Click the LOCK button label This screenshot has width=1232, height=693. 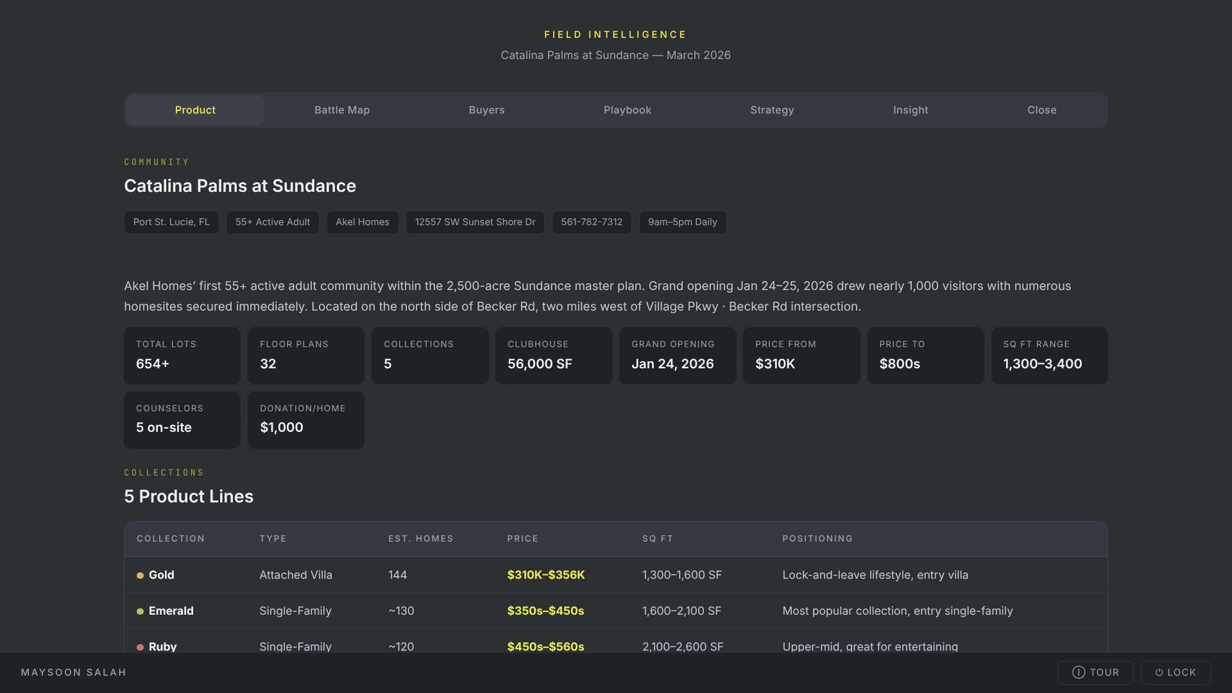click(x=1181, y=672)
